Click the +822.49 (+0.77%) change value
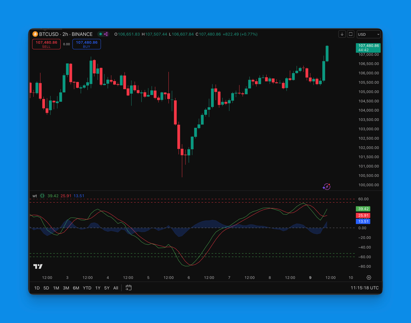Image resolution: width=411 pixels, height=323 pixels. (x=240, y=34)
